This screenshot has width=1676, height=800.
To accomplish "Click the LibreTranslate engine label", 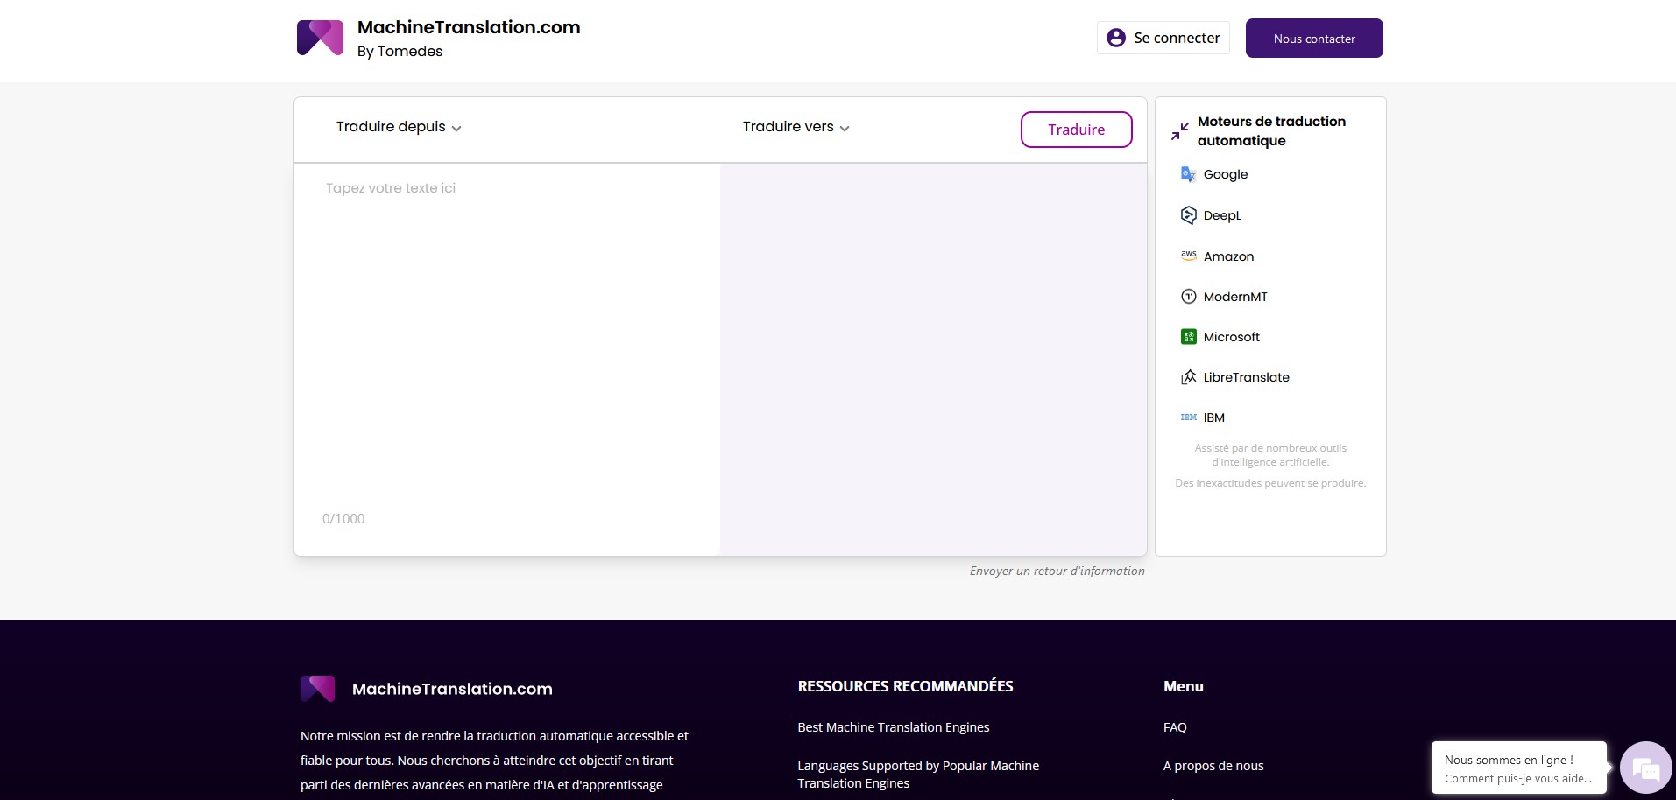I will coord(1246,377).
